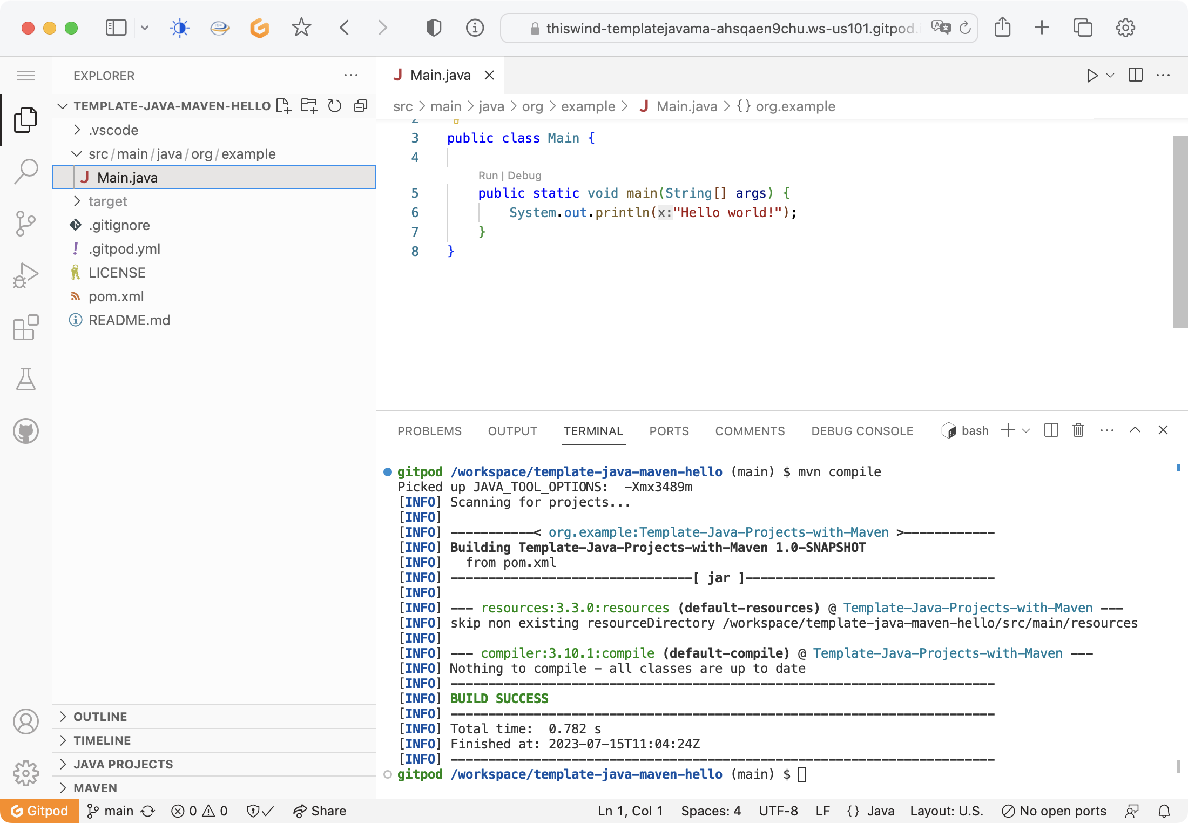Click the Run code lens above main
This screenshot has width=1188, height=823.
[488, 176]
